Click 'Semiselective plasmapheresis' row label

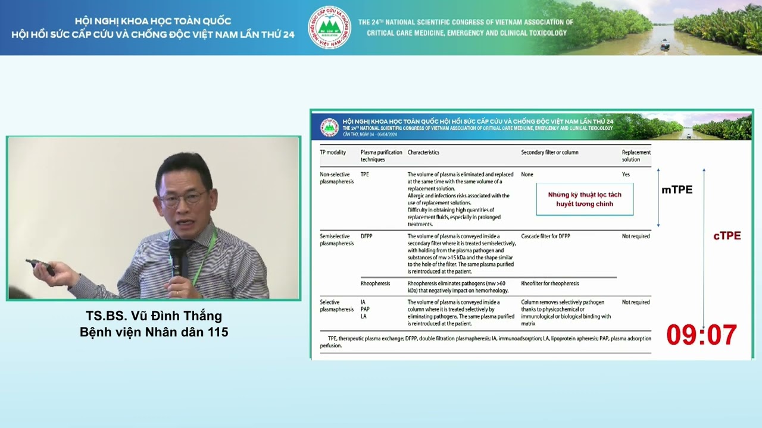click(337, 240)
